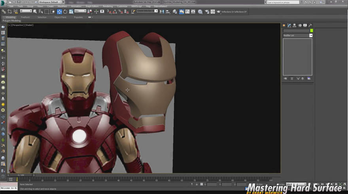Open the MAXScript menu
The width and height of the screenshot is (348, 194).
137,6
